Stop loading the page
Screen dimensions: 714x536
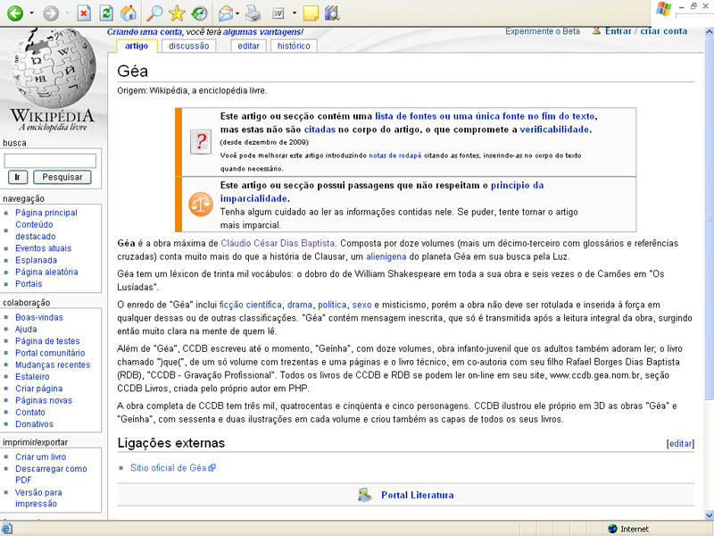(83, 13)
